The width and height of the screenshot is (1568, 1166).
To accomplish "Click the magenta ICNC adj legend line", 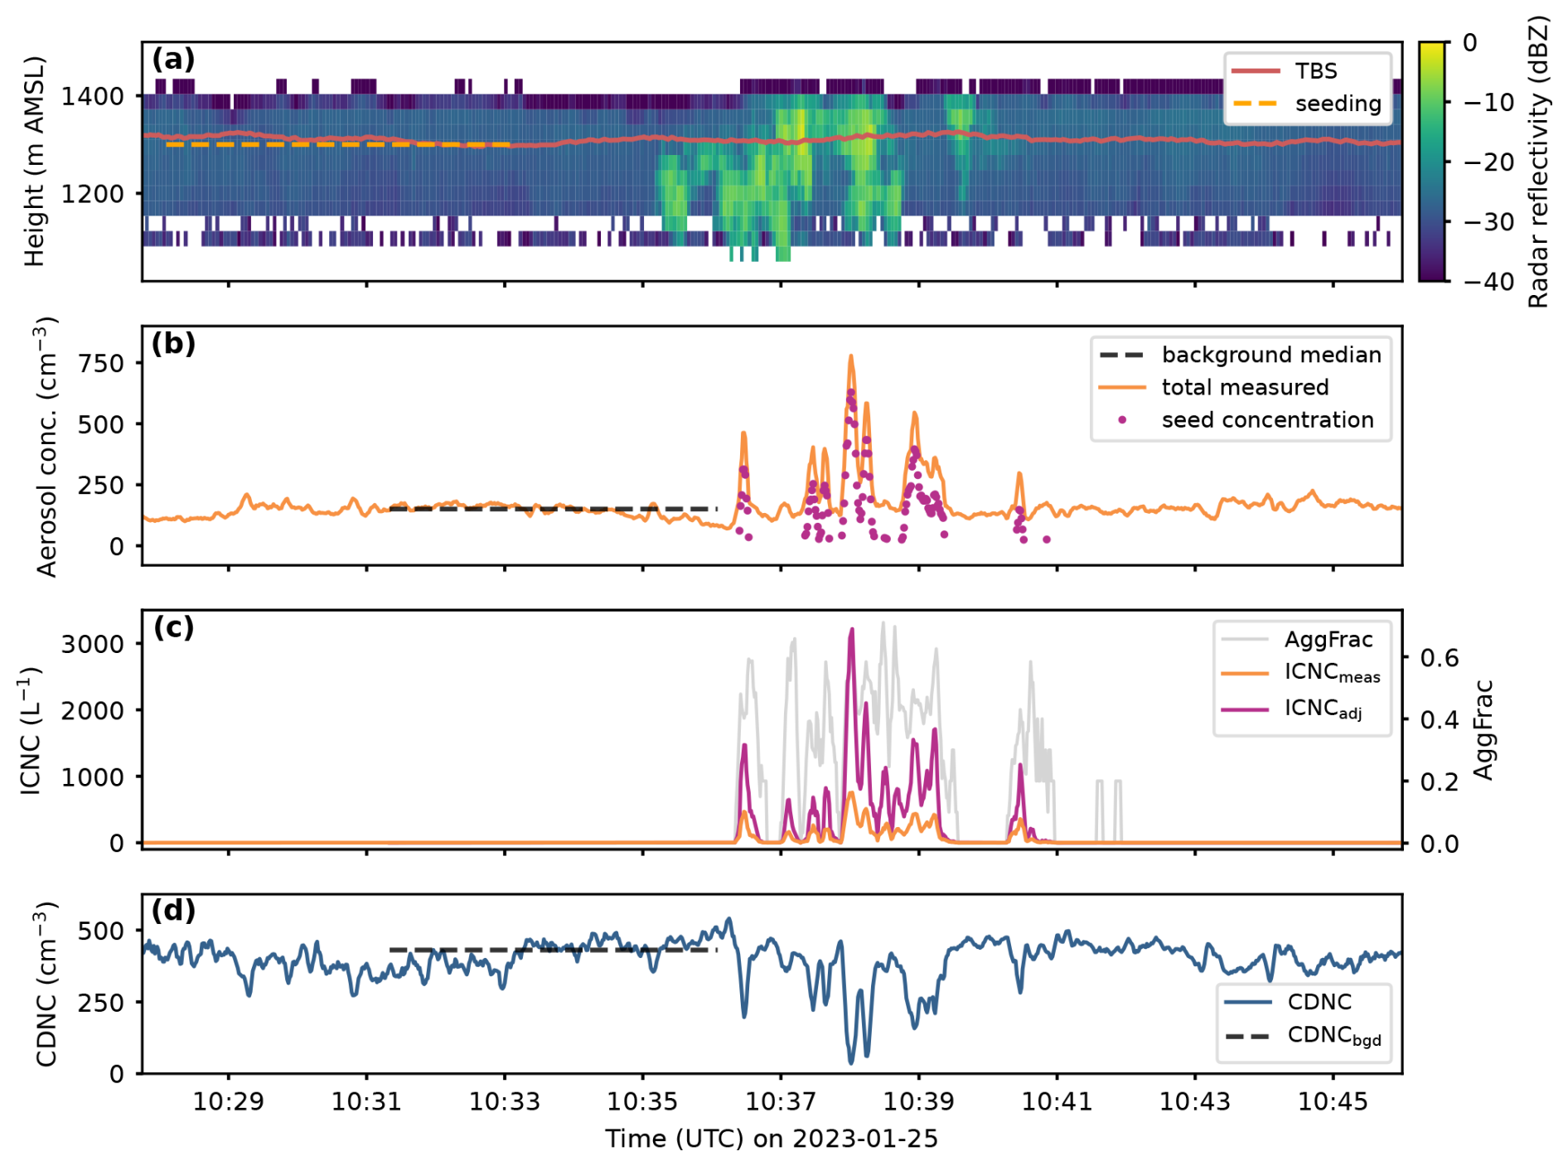I will pos(1244,709).
